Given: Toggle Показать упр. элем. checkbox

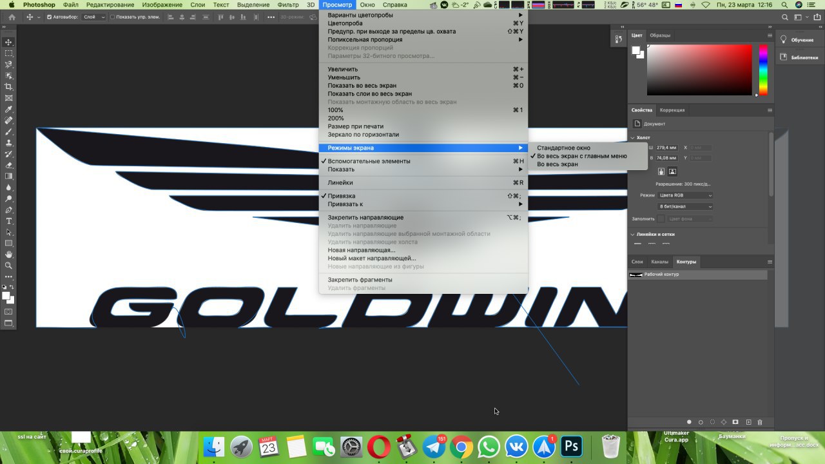Looking at the screenshot, I should (x=112, y=17).
